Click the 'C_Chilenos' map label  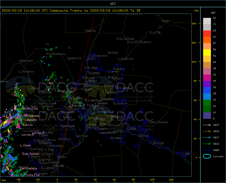(x=26, y=71)
